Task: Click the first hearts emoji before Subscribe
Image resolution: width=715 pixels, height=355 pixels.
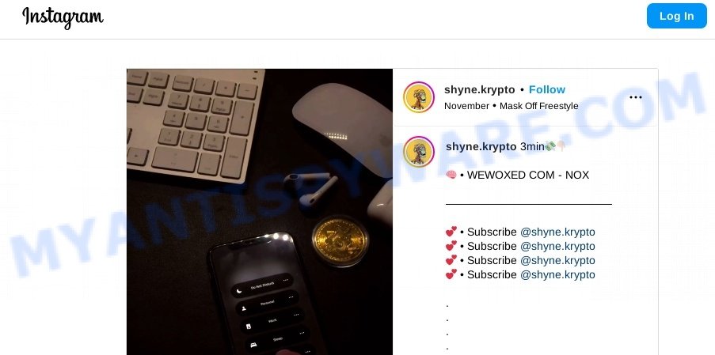Action: tap(451, 232)
